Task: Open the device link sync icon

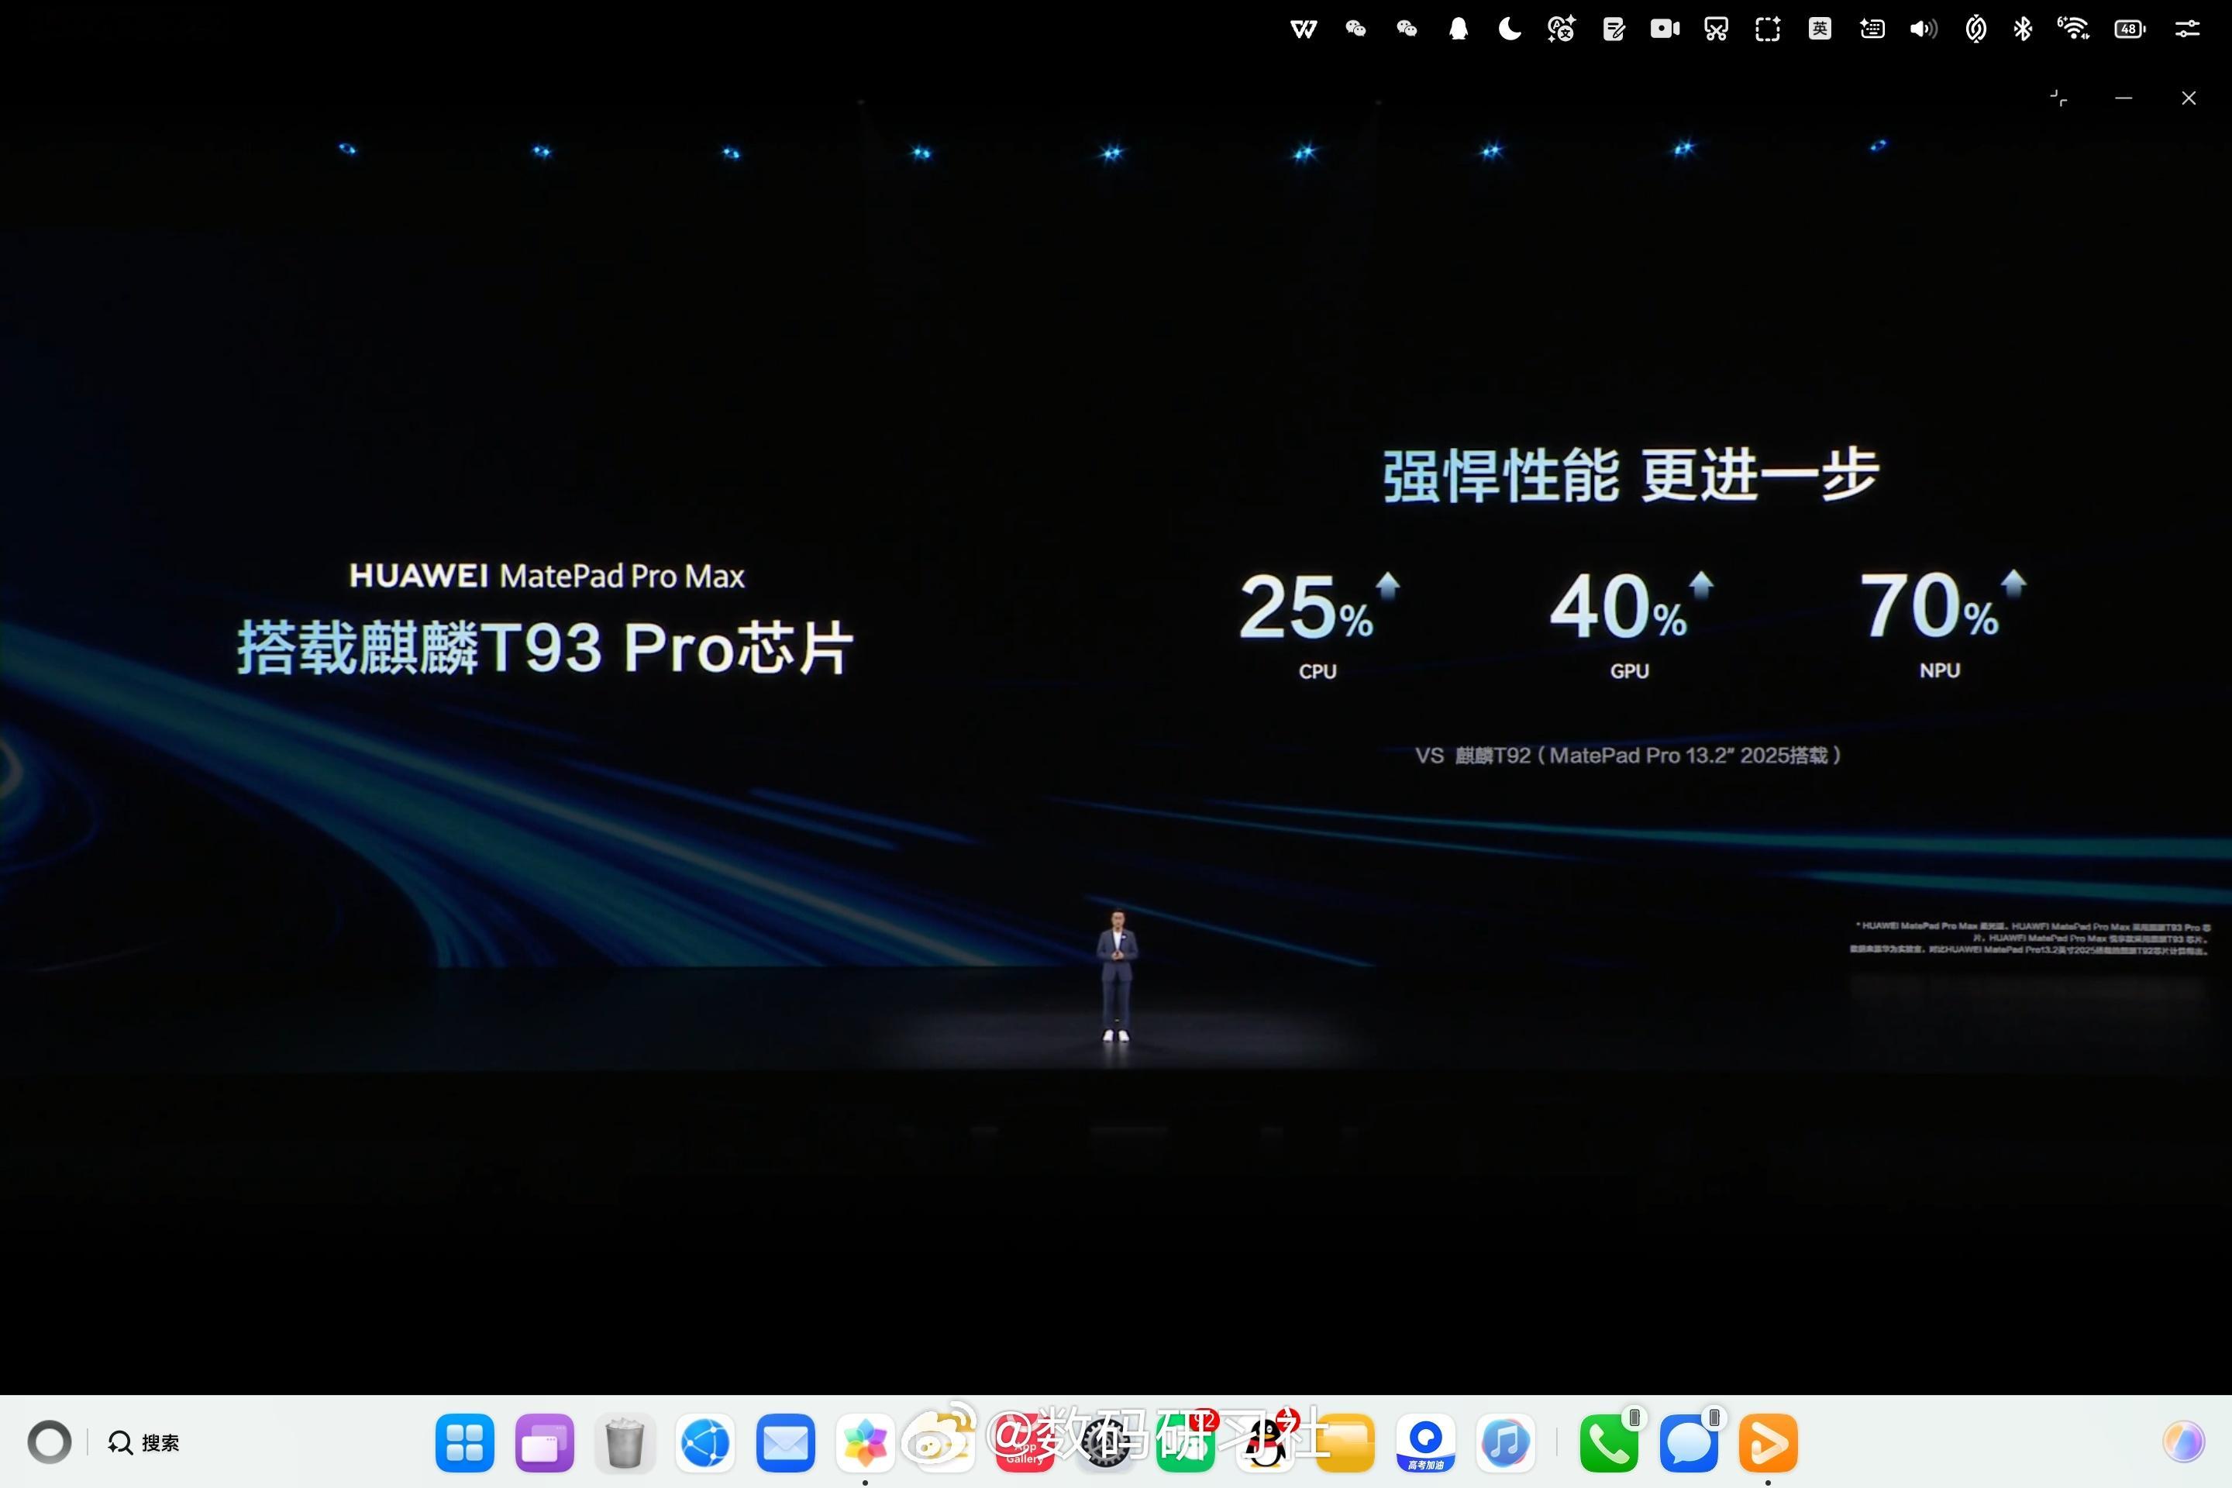Action: pyautogui.click(x=1975, y=29)
